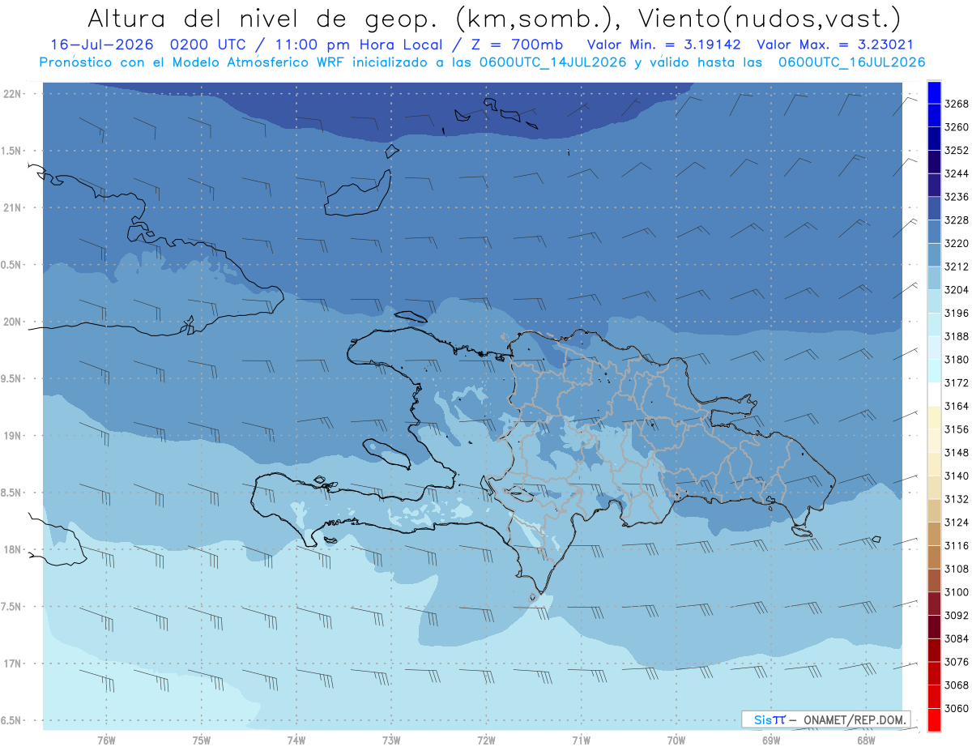Click the 20N latitude label
Image resolution: width=972 pixels, height=751 pixels.
(12, 322)
